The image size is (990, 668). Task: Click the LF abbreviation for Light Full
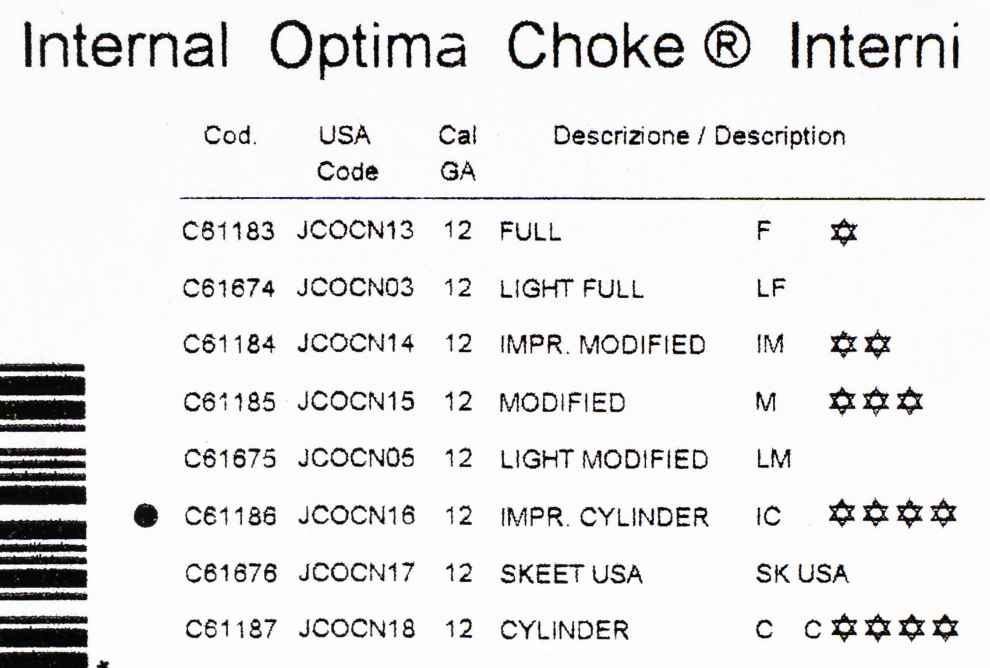(771, 288)
